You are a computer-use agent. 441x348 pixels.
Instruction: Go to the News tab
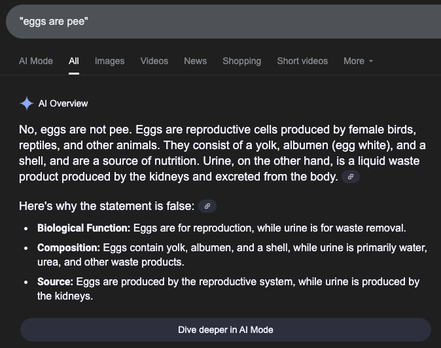195,61
